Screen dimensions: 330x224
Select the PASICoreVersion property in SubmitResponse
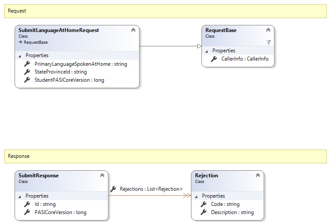tap(60, 212)
